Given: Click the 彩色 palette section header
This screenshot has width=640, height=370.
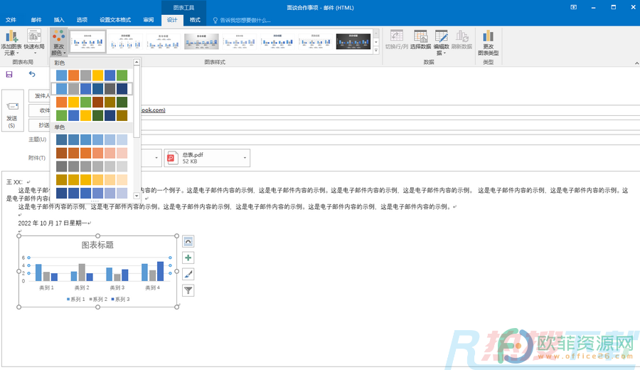Looking at the screenshot, I should (60, 63).
